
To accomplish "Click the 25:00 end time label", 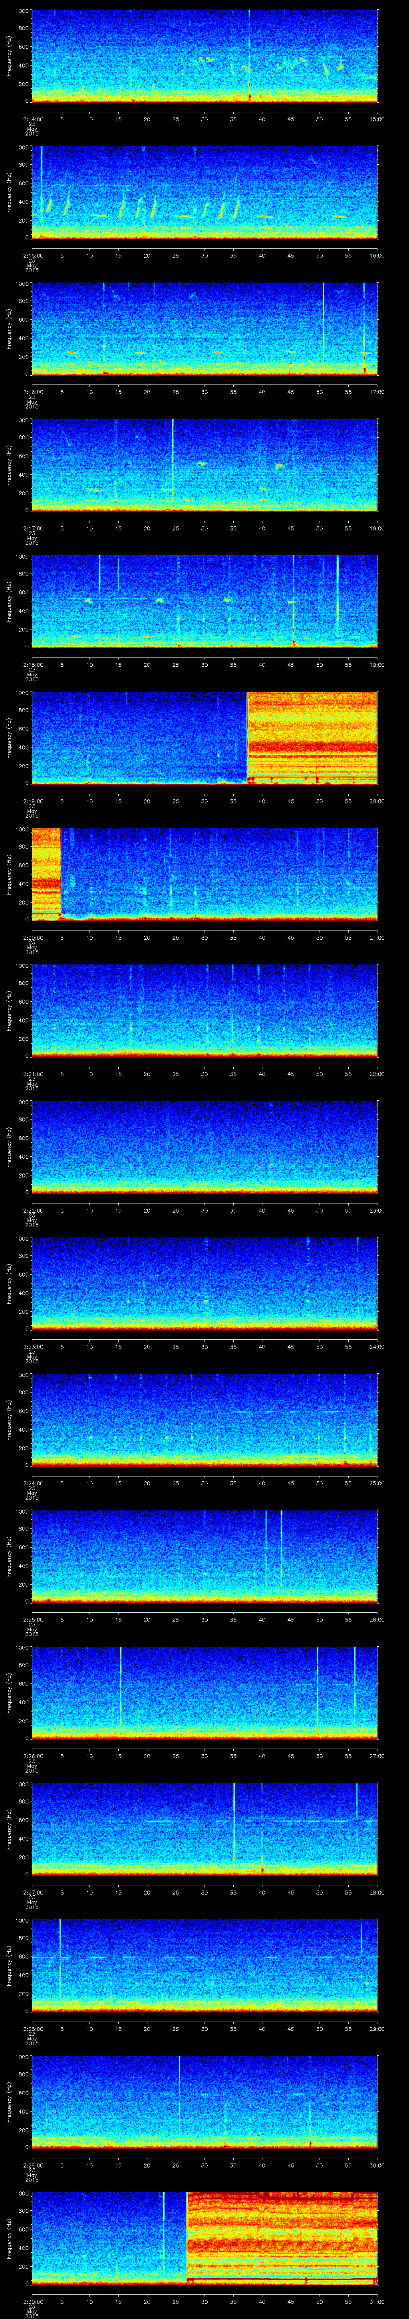I will coord(377,1483).
